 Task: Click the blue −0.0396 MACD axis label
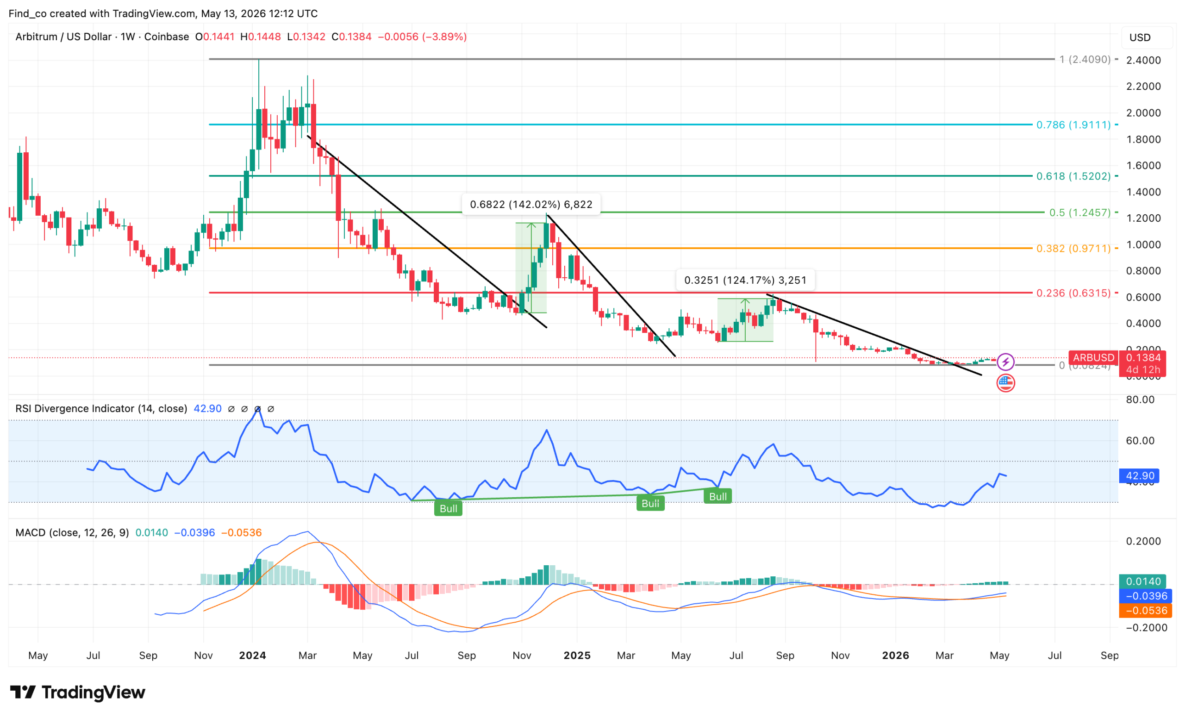1146,596
